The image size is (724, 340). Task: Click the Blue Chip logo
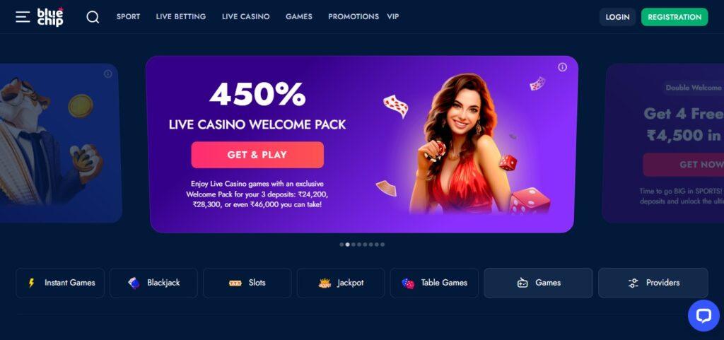click(50, 16)
